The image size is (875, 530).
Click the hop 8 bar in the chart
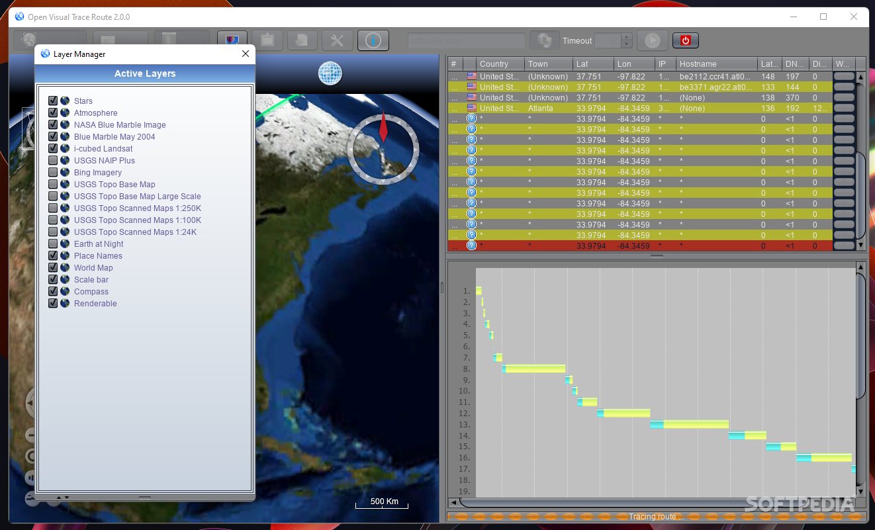pyautogui.click(x=534, y=369)
